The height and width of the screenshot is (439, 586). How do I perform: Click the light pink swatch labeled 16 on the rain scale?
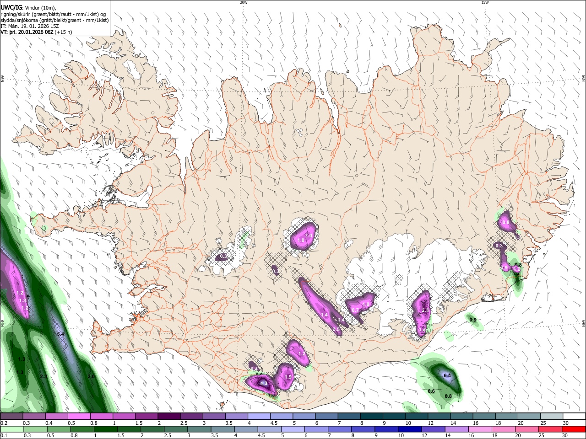click(480, 429)
